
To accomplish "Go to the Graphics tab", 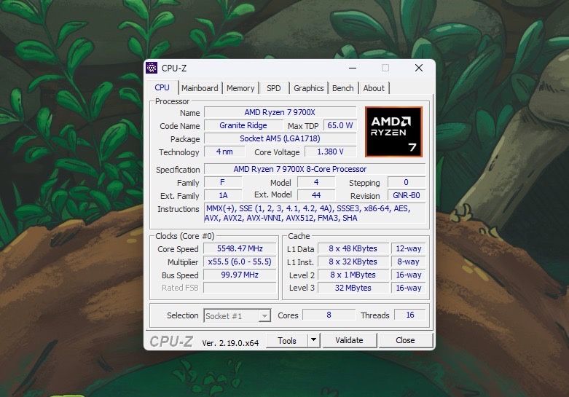I will pos(308,88).
